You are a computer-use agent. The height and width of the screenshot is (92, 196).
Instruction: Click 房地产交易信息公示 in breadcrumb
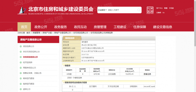(62, 33)
